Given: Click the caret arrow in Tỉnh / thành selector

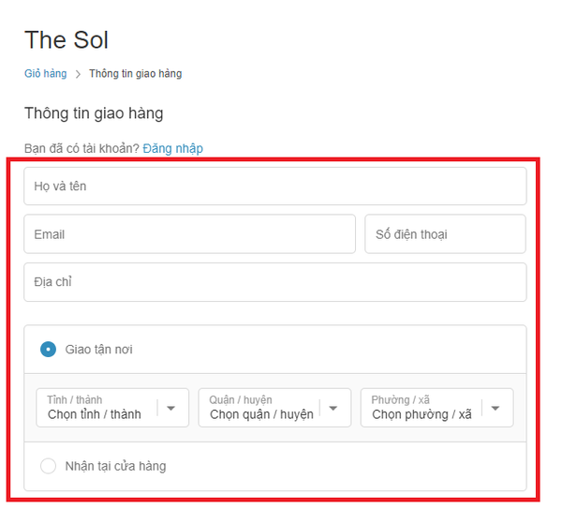Looking at the screenshot, I should pyautogui.click(x=171, y=408).
